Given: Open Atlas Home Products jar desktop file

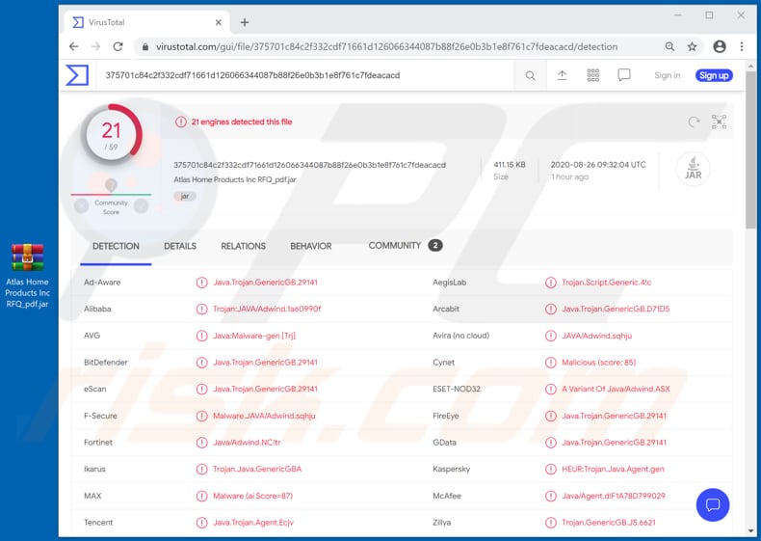Looking at the screenshot, I should 28,276.
